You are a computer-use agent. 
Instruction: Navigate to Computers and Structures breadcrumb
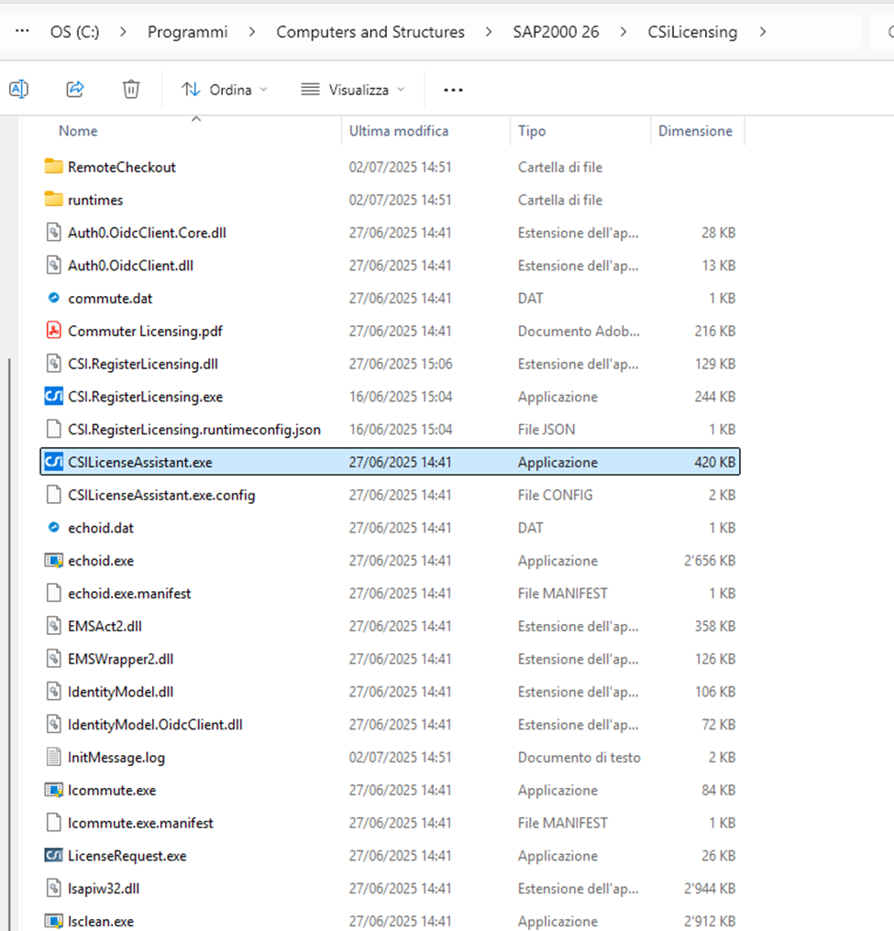pos(370,32)
